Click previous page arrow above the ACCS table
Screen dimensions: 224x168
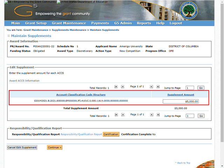tap(122, 87)
